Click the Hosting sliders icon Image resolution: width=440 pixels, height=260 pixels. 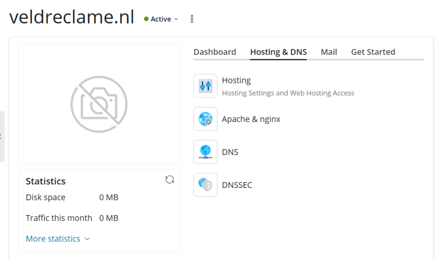coord(205,86)
